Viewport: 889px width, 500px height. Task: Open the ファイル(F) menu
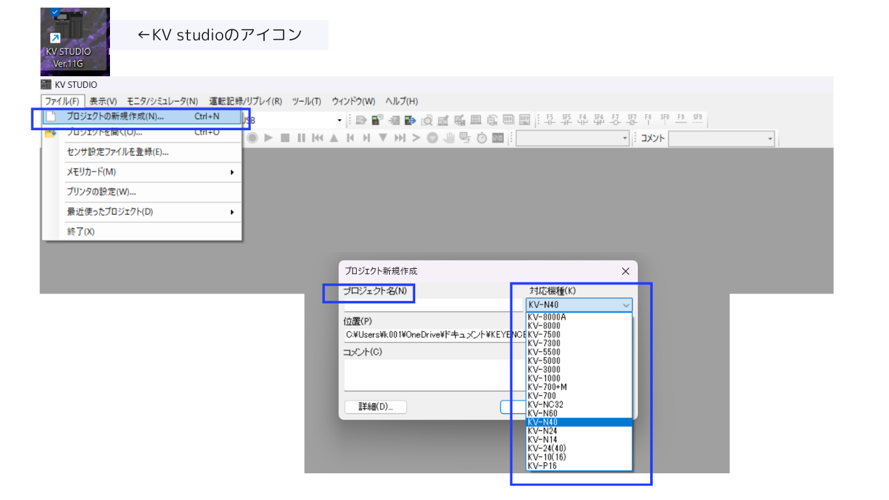62,101
